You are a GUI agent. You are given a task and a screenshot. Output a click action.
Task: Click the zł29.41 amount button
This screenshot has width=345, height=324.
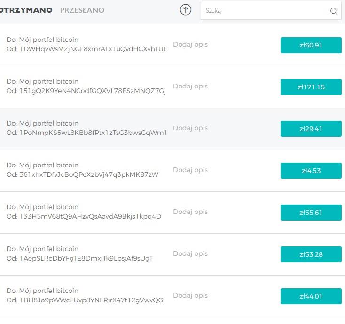click(311, 129)
